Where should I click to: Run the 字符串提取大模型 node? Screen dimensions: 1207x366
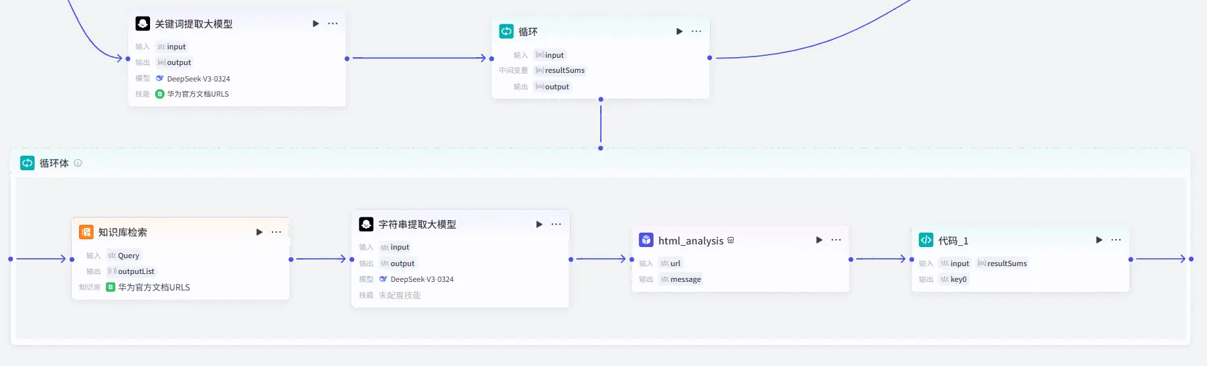point(539,224)
